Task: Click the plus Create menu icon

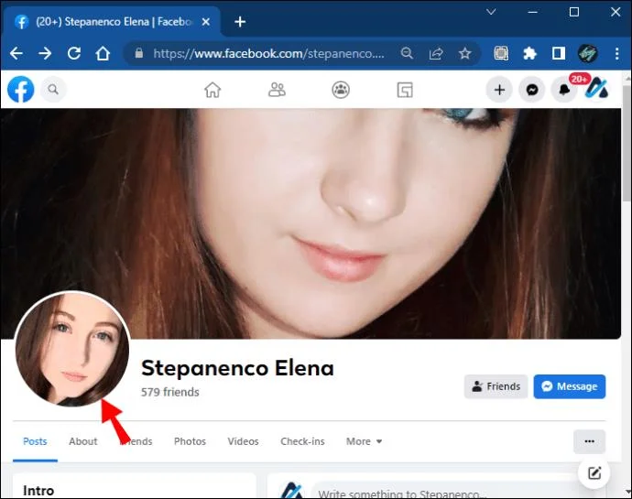Action: click(x=499, y=90)
